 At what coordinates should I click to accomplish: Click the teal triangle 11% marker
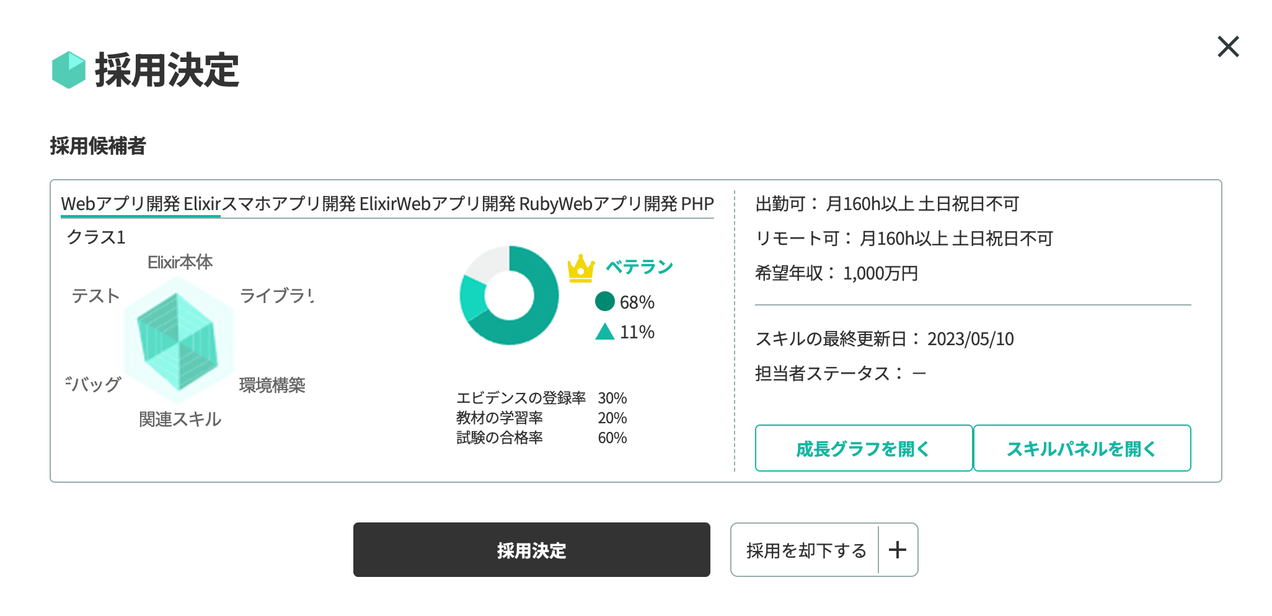604,332
